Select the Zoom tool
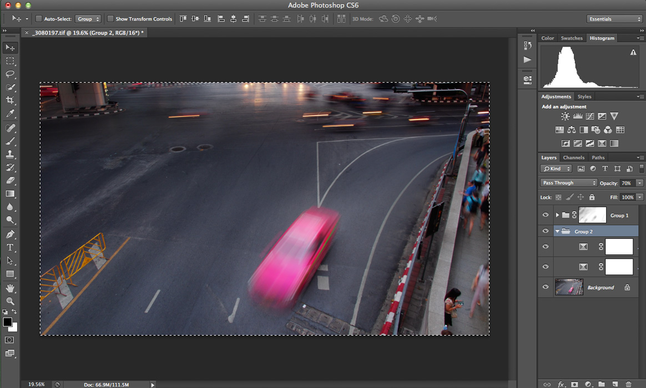The height and width of the screenshot is (388, 646). [10, 301]
